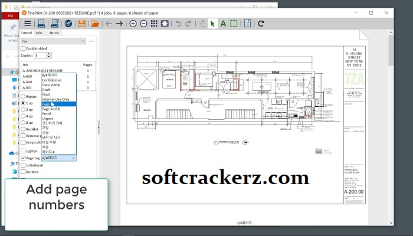Zoom out with the minus circle icon

tap(143, 24)
